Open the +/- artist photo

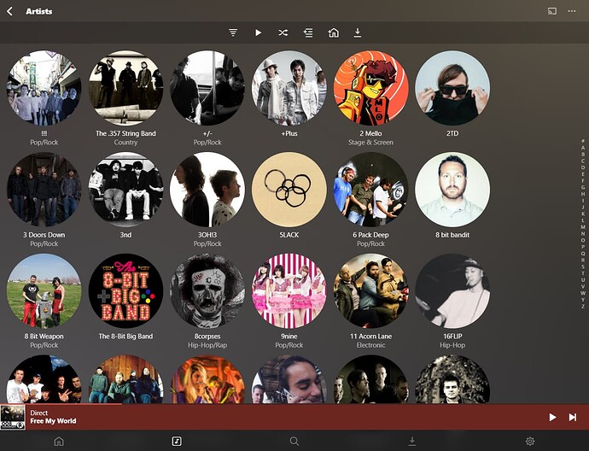coord(207,88)
